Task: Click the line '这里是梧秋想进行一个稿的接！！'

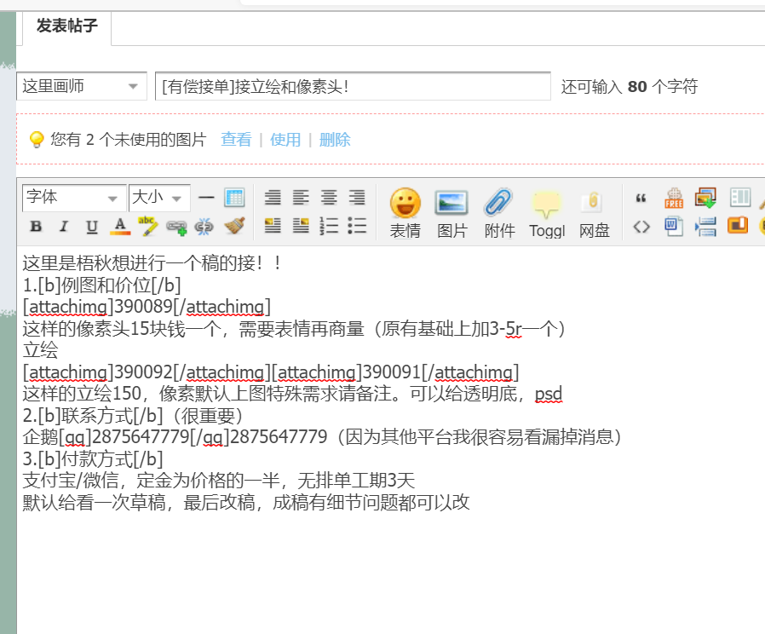Action: [152, 263]
